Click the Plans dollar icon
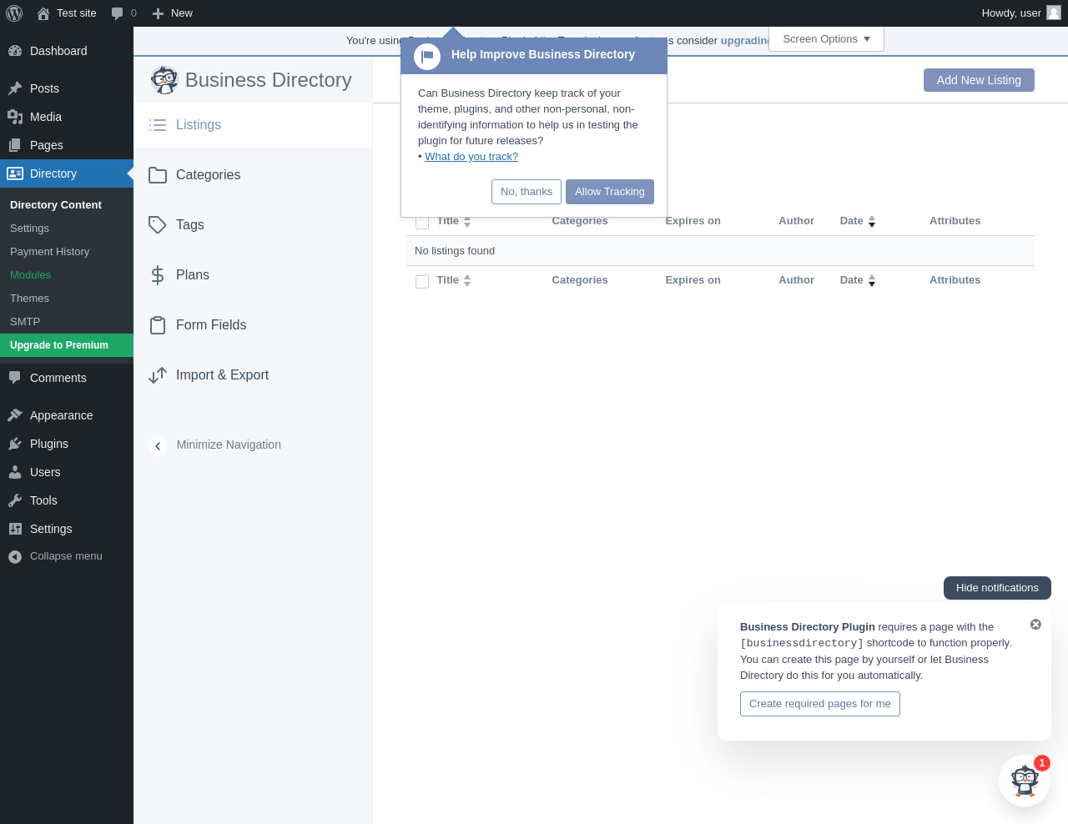Screen dimensions: 1068x824 [x=158, y=275]
